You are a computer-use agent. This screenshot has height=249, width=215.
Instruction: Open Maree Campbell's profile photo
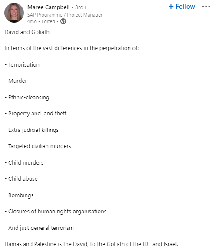click(x=14, y=13)
